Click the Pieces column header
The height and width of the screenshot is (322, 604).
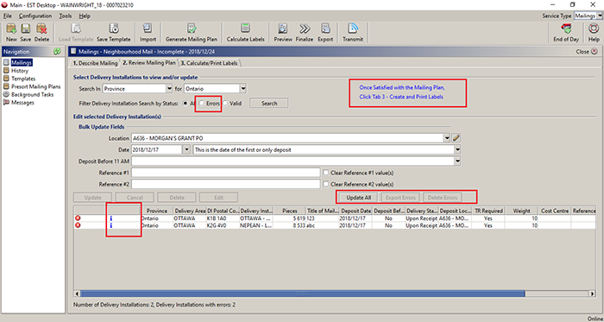pos(289,211)
